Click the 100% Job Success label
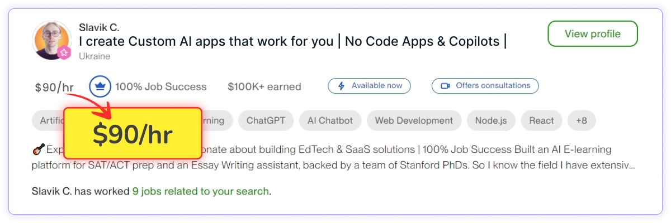 point(160,86)
